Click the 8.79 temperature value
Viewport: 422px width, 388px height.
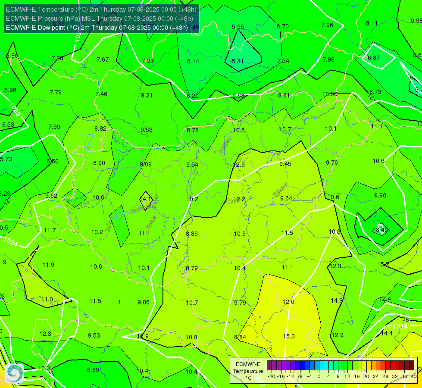click(x=192, y=268)
